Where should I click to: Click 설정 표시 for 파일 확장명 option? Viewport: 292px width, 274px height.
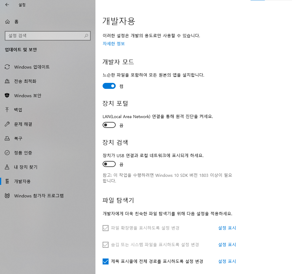click(x=227, y=228)
